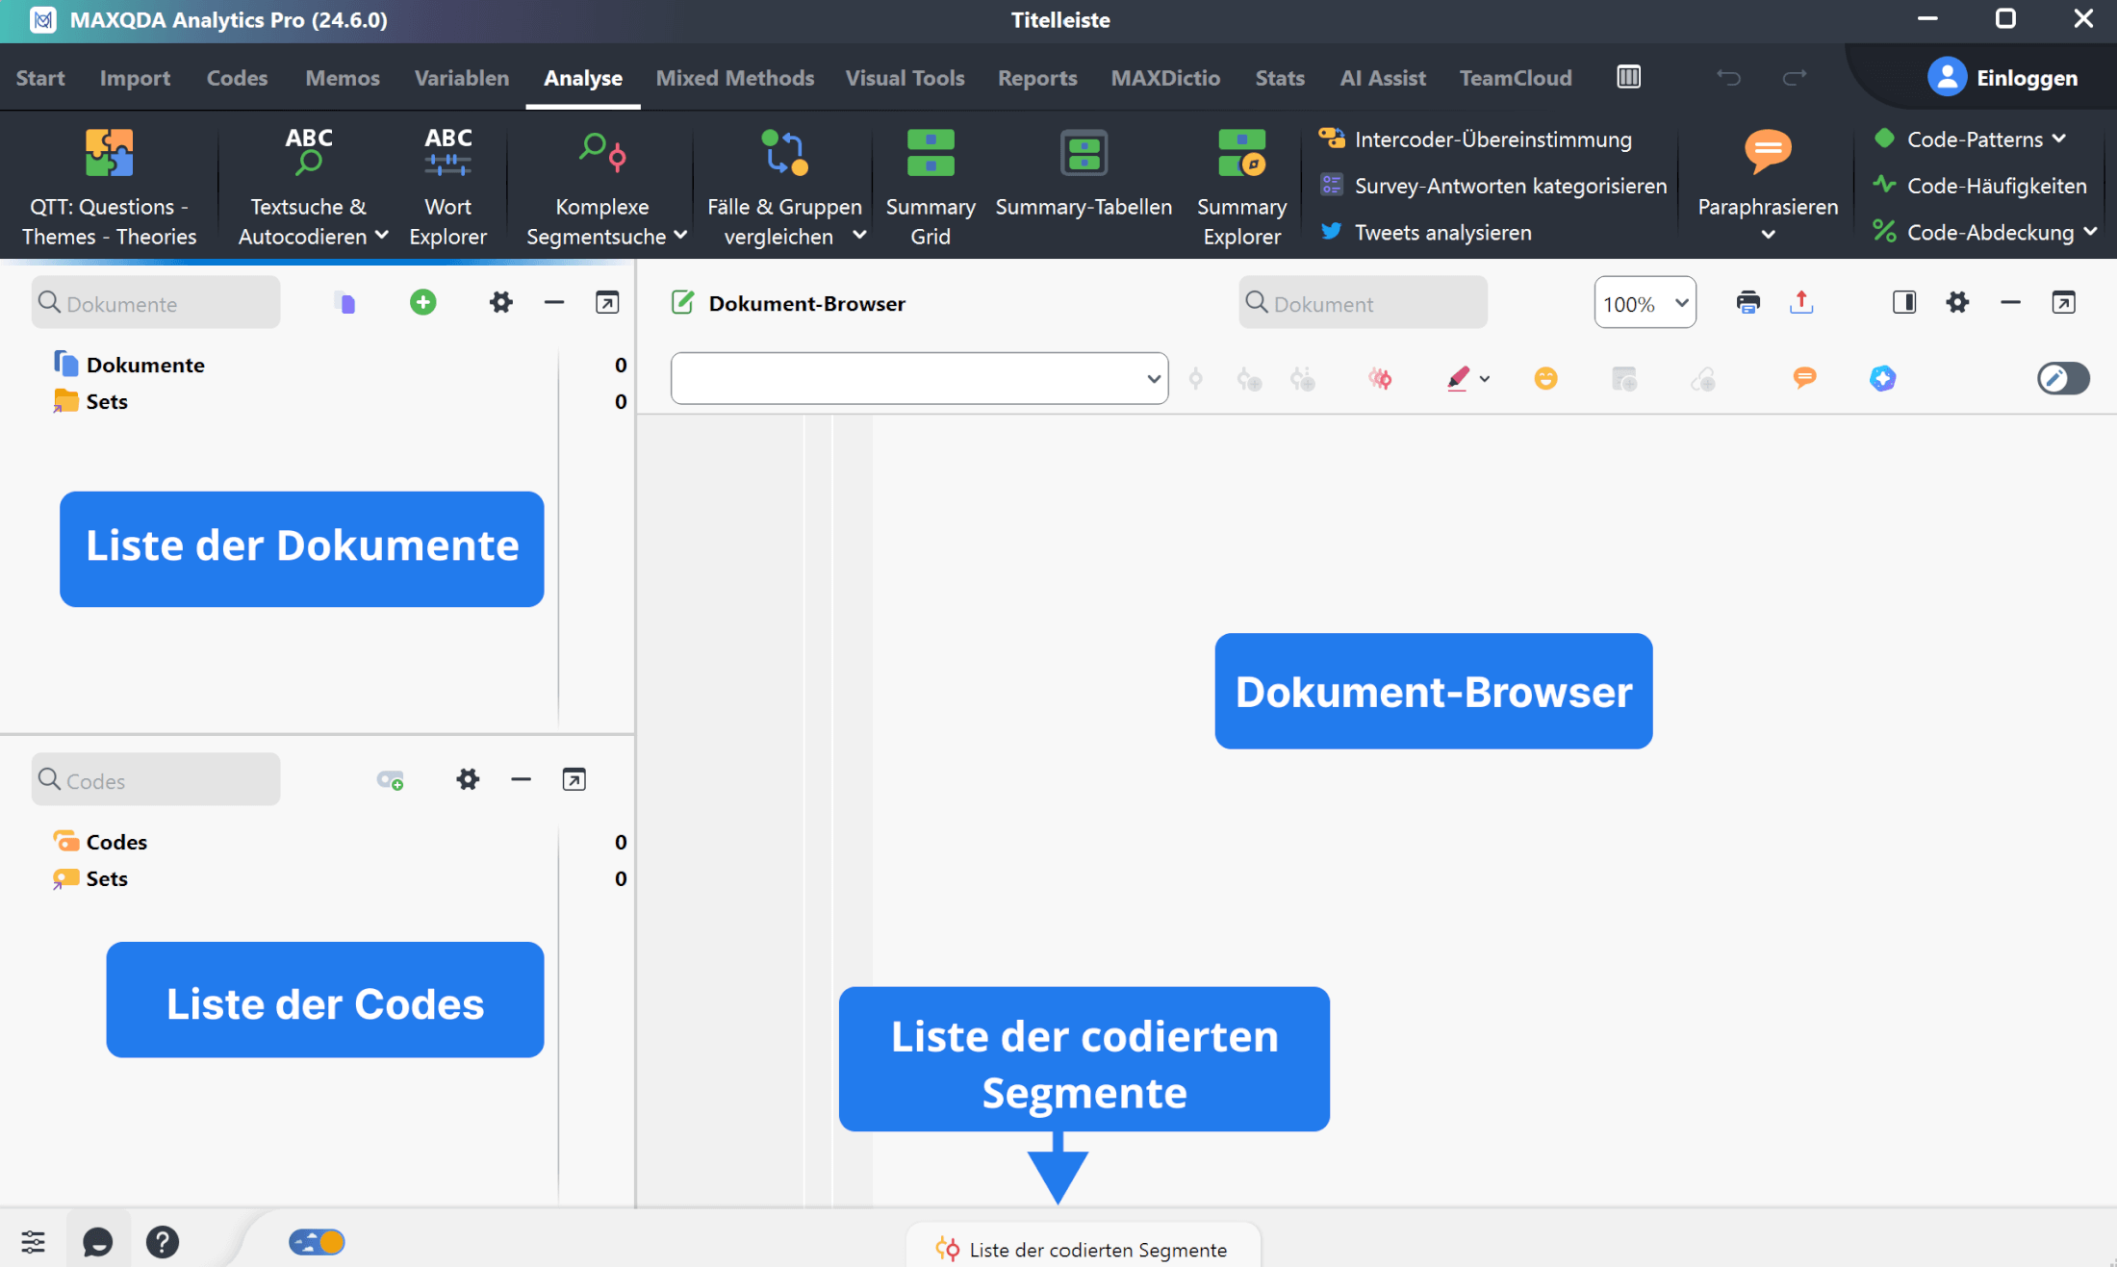Image resolution: width=2117 pixels, height=1267 pixels.
Task: Expand Fälle & Gruppen vergleichen arrow
Action: point(859,235)
